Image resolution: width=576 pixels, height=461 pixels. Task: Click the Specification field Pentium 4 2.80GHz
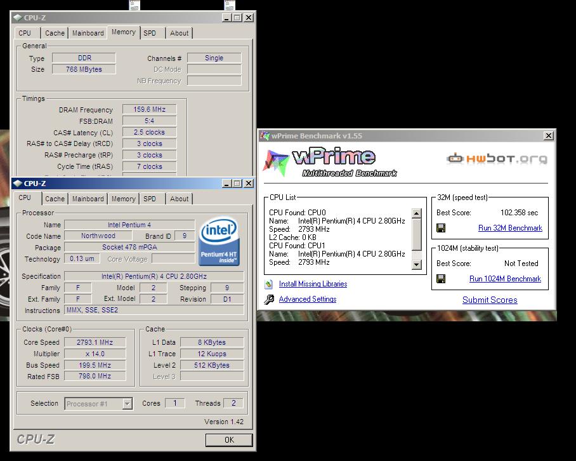point(154,276)
